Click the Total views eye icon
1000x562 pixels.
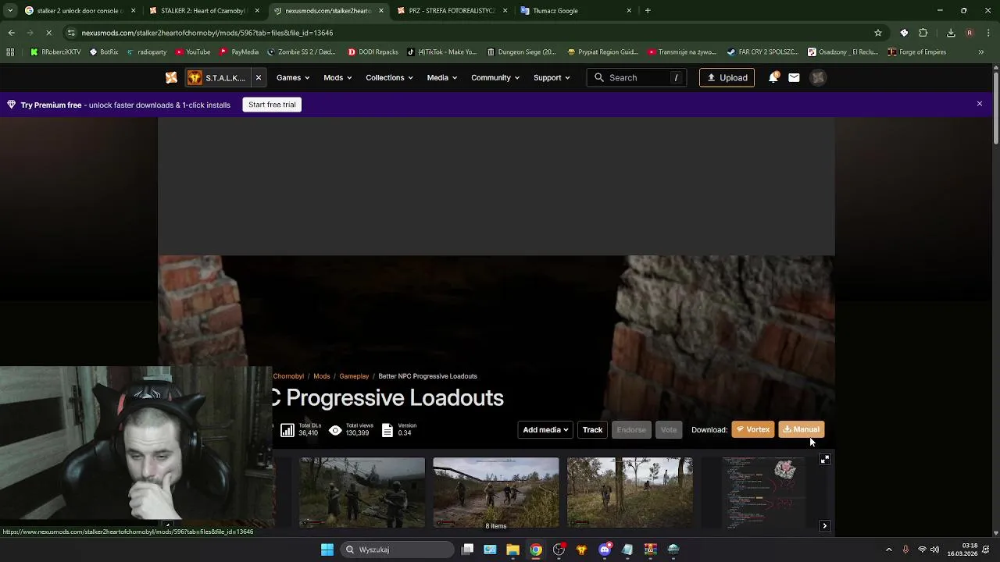click(335, 430)
